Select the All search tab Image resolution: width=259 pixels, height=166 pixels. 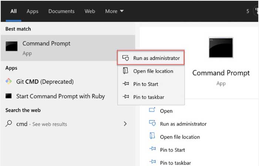(x=13, y=11)
